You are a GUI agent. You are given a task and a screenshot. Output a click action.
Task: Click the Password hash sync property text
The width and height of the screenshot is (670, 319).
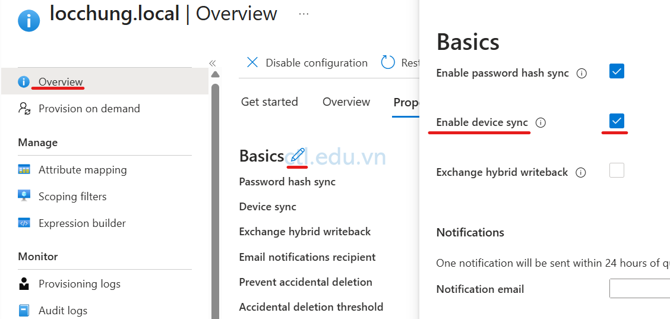pyautogui.click(x=287, y=182)
